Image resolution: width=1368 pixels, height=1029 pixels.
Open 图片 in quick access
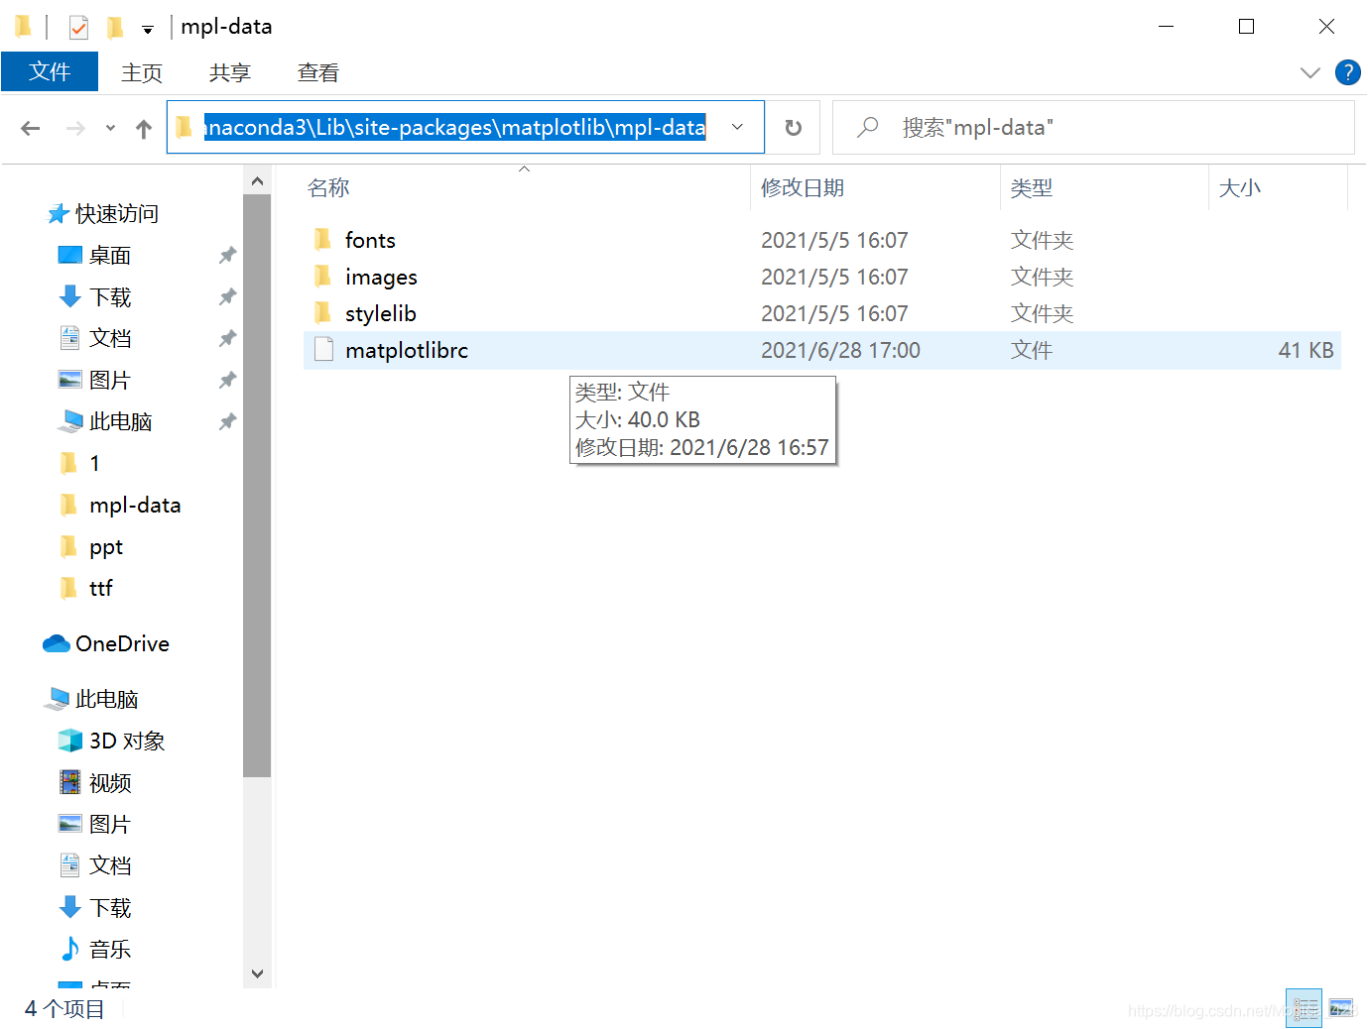point(109,381)
